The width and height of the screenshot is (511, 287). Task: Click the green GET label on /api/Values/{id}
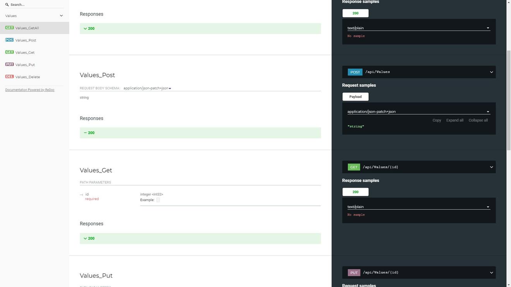pos(353,167)
